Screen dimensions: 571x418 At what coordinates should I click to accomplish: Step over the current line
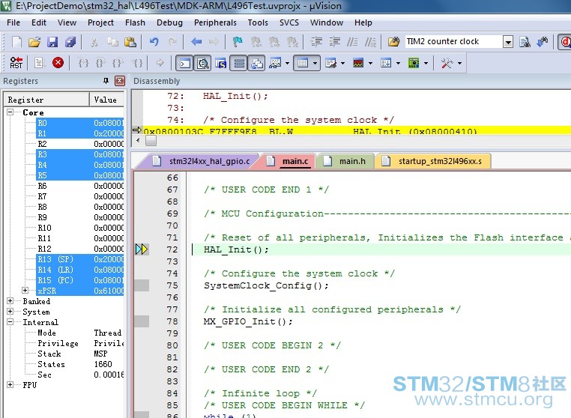tap(101, 63)
